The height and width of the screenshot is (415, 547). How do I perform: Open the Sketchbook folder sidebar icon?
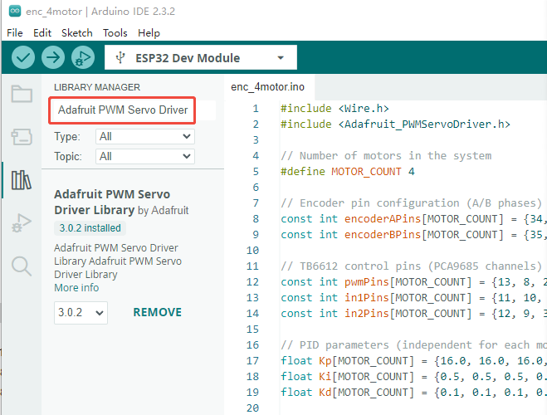pyautogui.click(x=22, y=93)
